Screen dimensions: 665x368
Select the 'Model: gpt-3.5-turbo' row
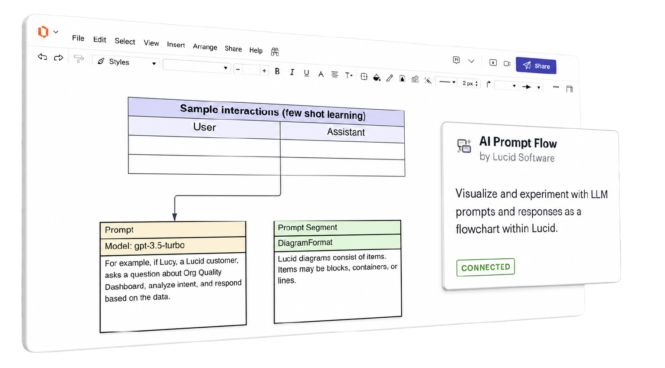(x=173, y=245)
